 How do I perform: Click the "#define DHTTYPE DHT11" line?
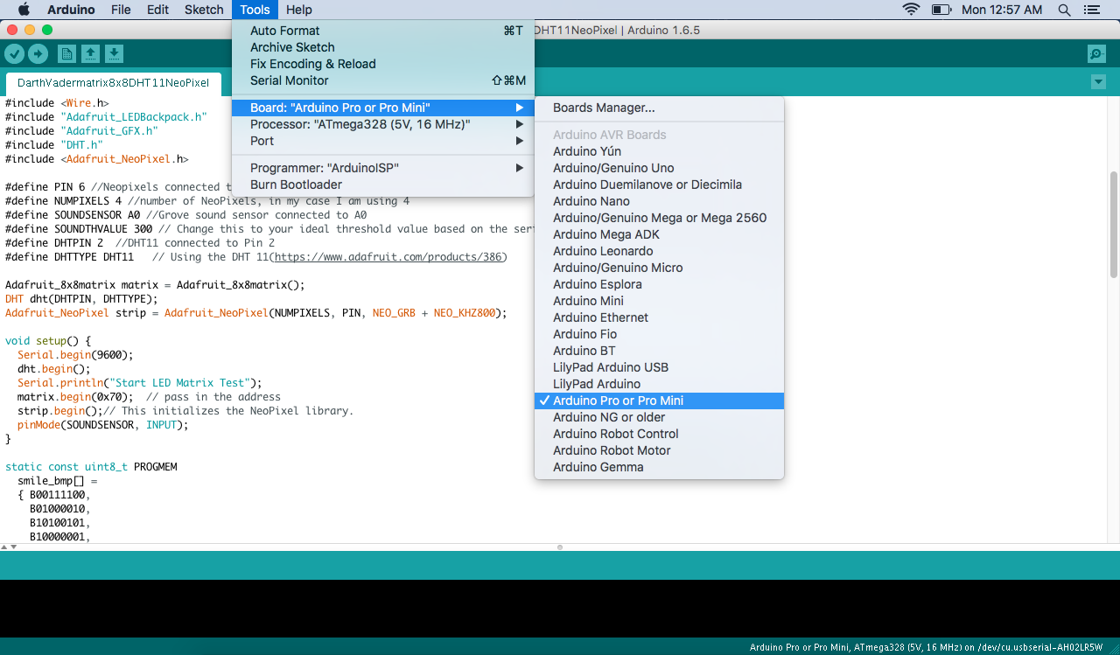tap(70, 257)
